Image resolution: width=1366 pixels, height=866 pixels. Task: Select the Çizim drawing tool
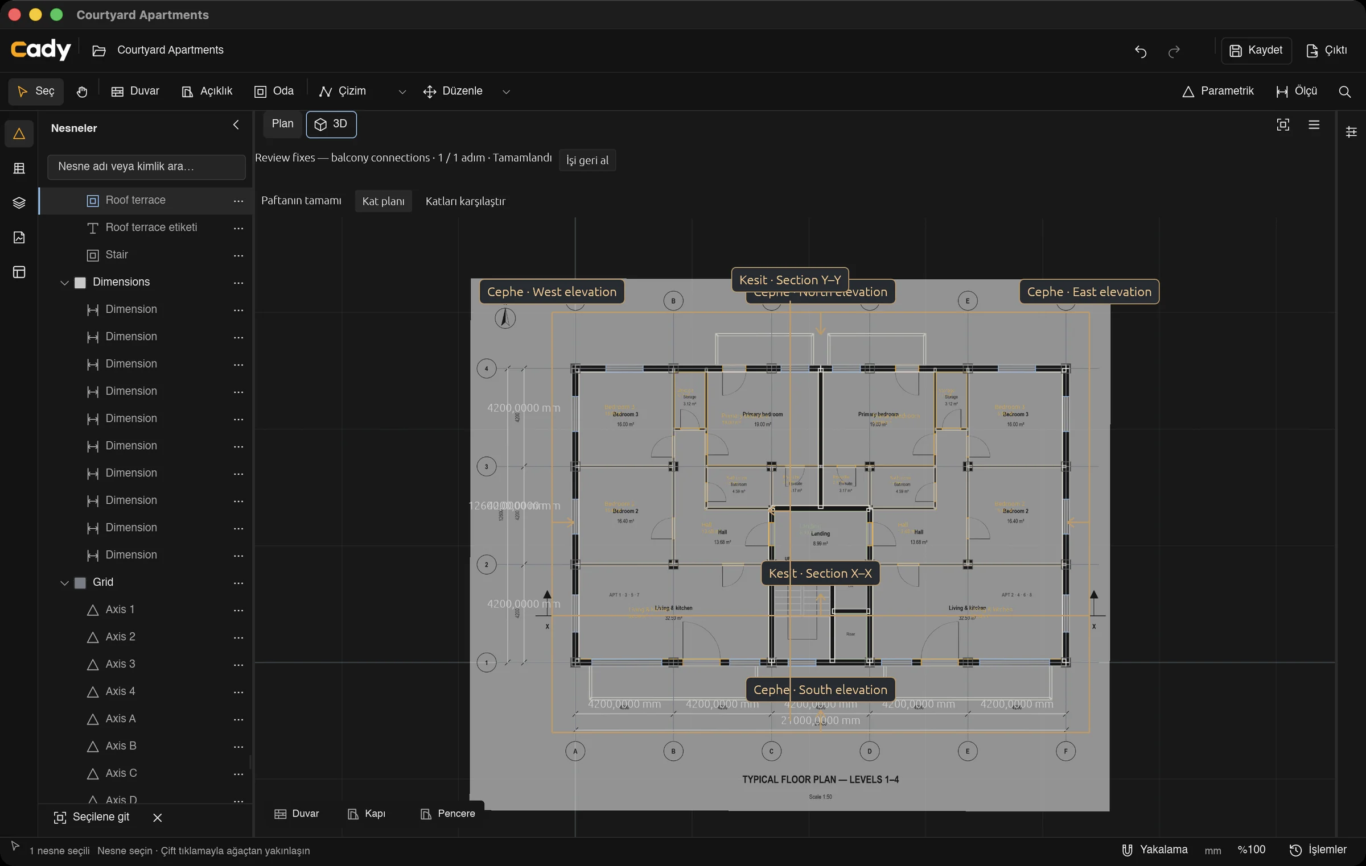(x=343, y=92)
